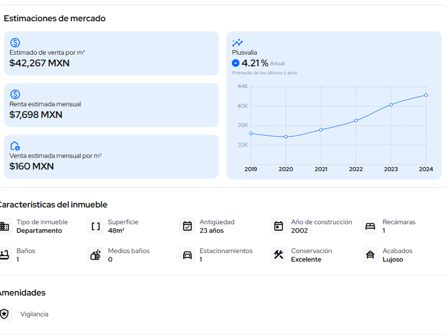Click the Recámaras bed icon

point(370,227)
